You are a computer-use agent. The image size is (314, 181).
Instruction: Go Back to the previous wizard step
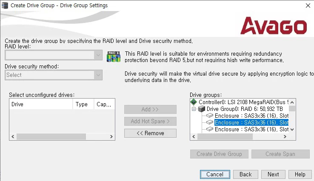point(245,174)
